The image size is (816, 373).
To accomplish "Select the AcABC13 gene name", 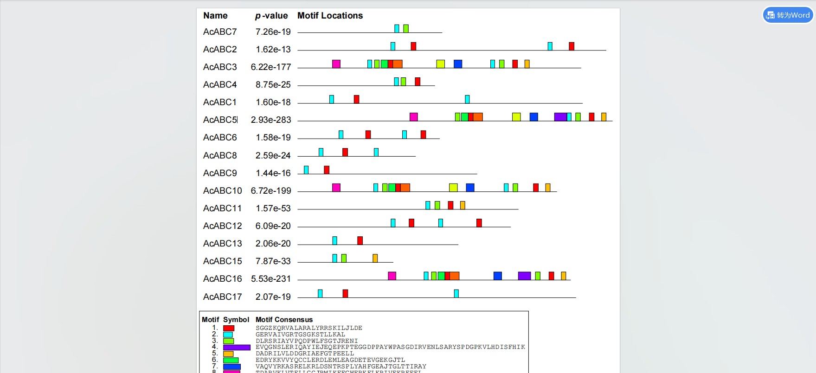I will (x=223, y=244).
